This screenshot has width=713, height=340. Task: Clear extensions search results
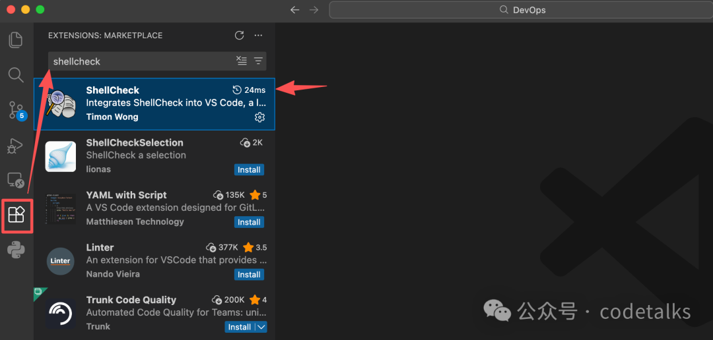coord(242,61)
